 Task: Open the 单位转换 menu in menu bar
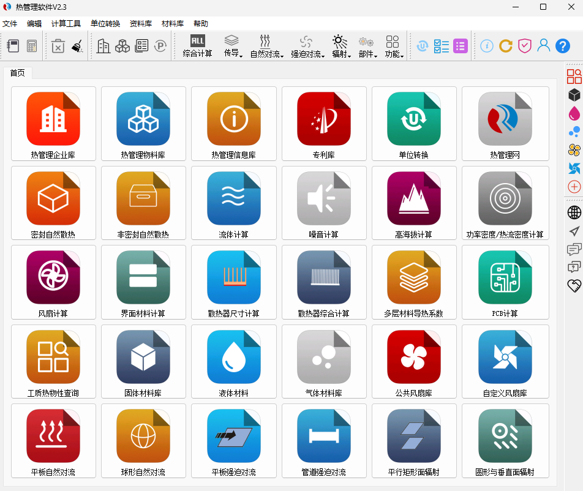105,24
